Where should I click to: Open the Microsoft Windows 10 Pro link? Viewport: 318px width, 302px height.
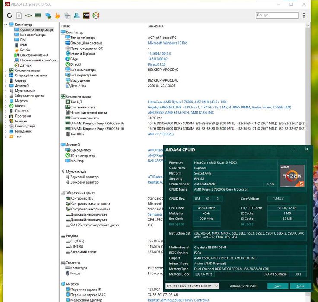168,43
